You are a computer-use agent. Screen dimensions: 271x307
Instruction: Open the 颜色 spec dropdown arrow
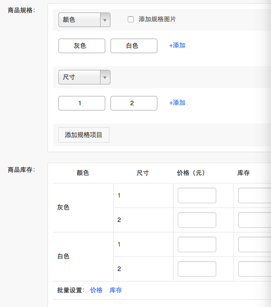point(105,20)
